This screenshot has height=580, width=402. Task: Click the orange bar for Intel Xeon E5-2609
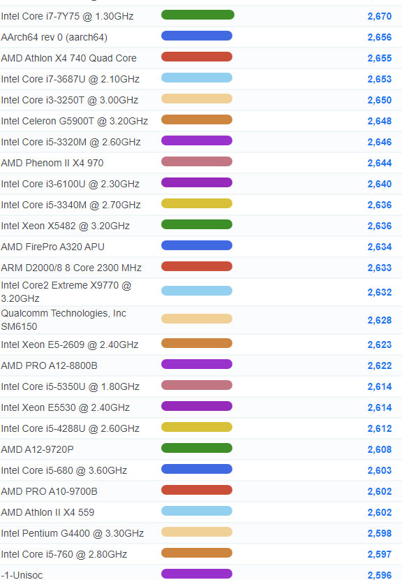[197, 343]
